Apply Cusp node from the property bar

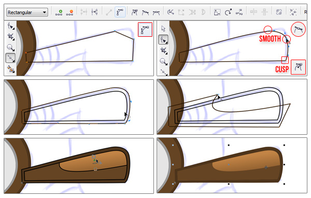135,12
